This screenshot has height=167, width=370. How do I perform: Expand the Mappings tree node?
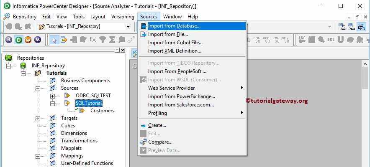38,156
